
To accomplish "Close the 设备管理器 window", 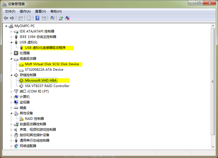I will [x=210, y=3].
